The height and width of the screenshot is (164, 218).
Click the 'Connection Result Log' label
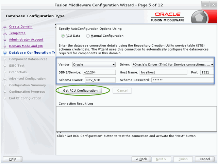[x=76, y=104]
